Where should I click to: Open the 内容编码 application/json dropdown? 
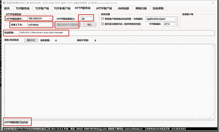point(176,19)
